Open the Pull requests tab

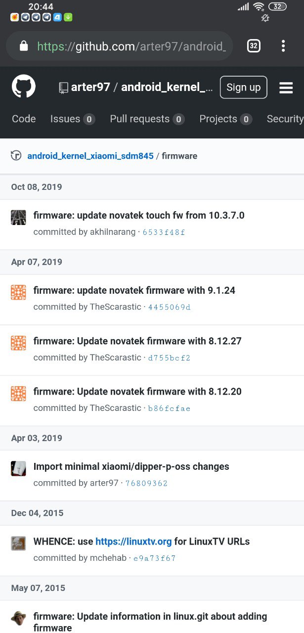[147, 119]
